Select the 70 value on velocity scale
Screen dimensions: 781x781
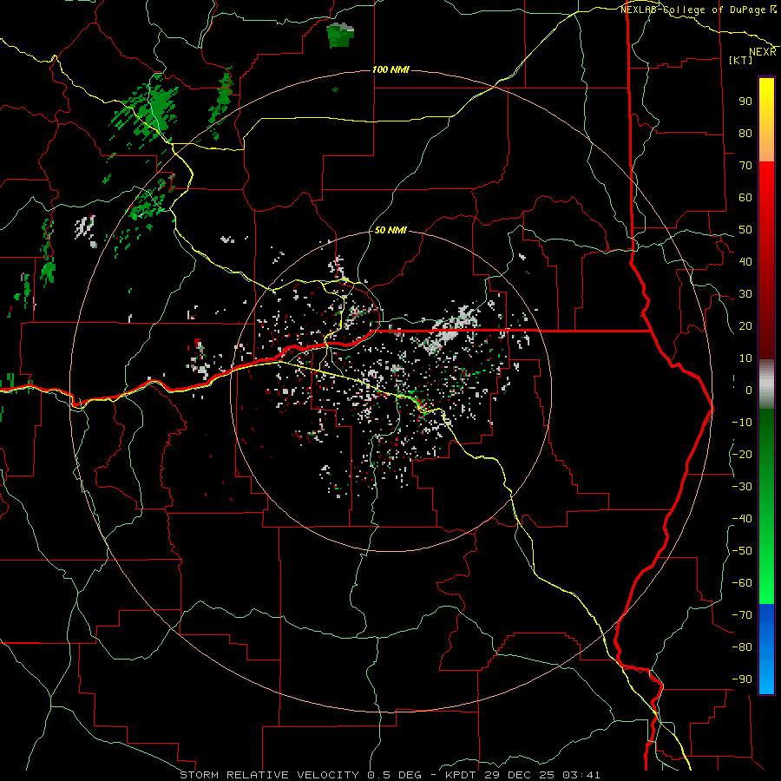745,166
